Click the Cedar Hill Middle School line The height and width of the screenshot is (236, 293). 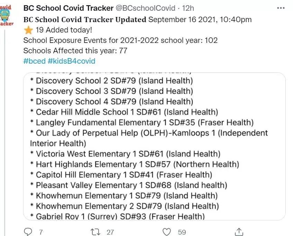(x=124, y=112)
